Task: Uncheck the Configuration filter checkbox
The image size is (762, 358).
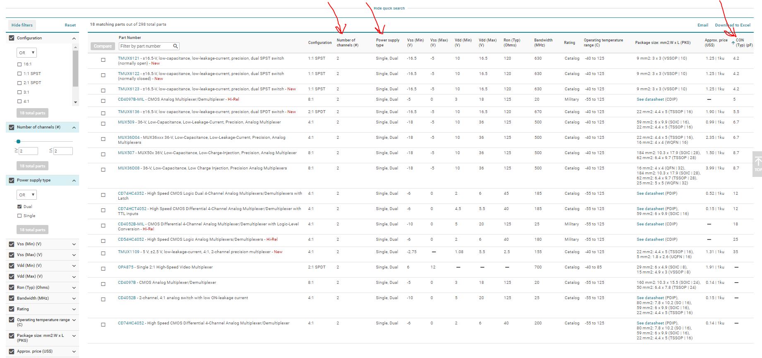Action: [12, 38]
